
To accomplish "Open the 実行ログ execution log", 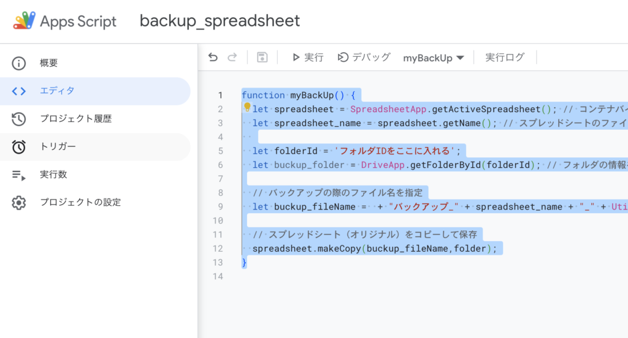I will tap(505, 58).
